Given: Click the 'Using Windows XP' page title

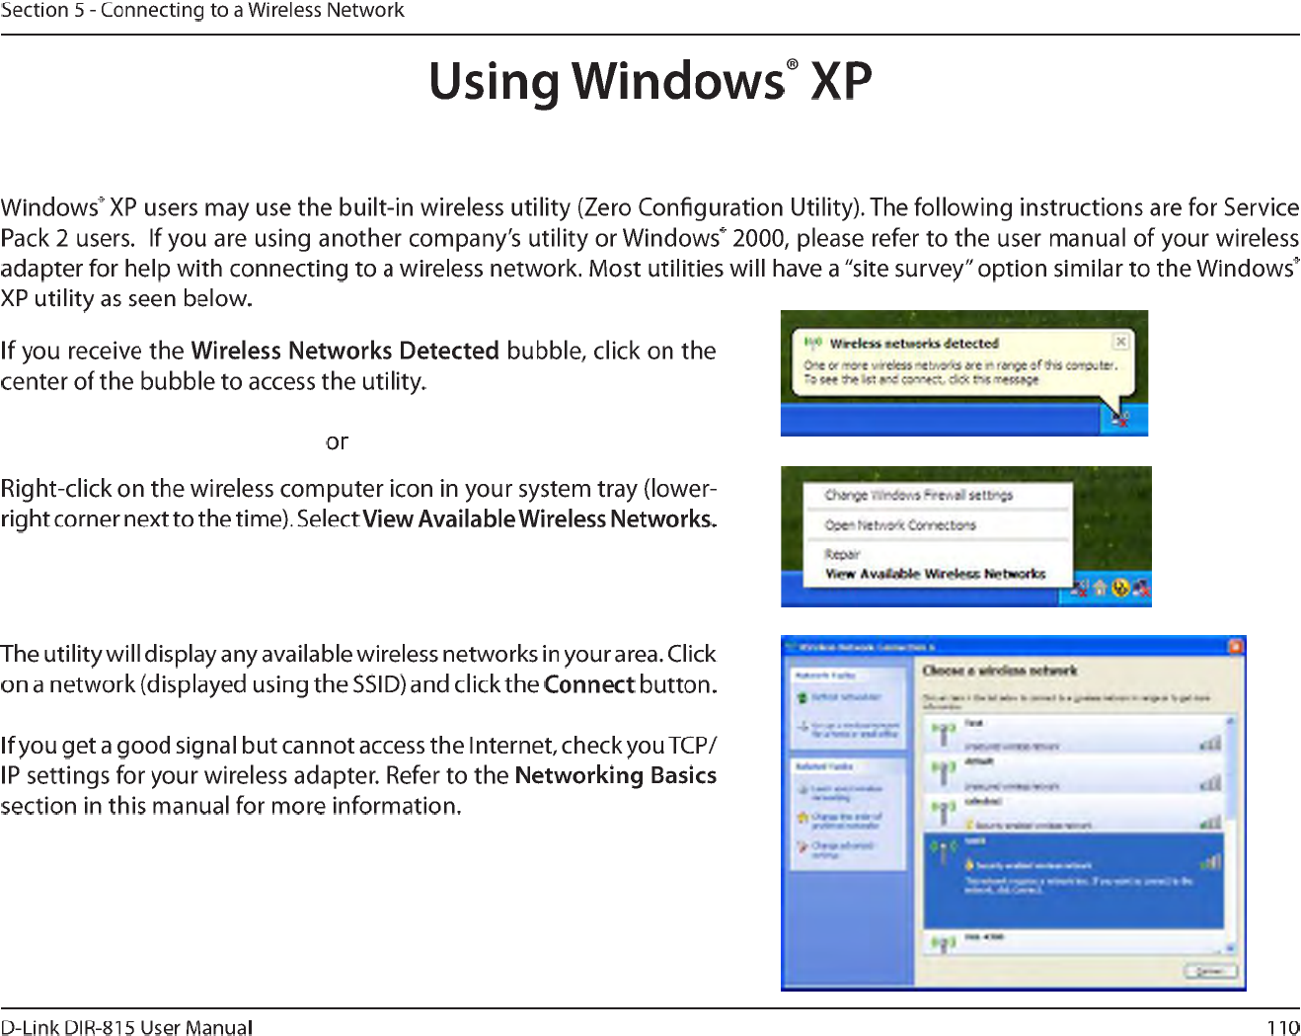Looking at the screenshot, I should pos(650,81).
